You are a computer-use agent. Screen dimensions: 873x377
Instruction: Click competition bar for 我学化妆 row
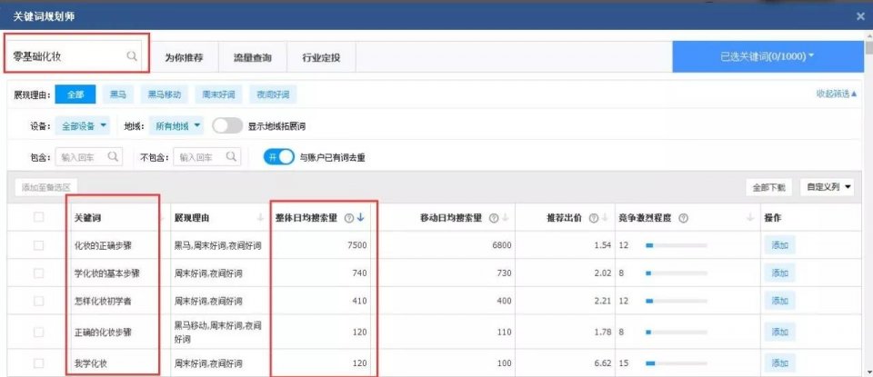click(x=676, y=363)
